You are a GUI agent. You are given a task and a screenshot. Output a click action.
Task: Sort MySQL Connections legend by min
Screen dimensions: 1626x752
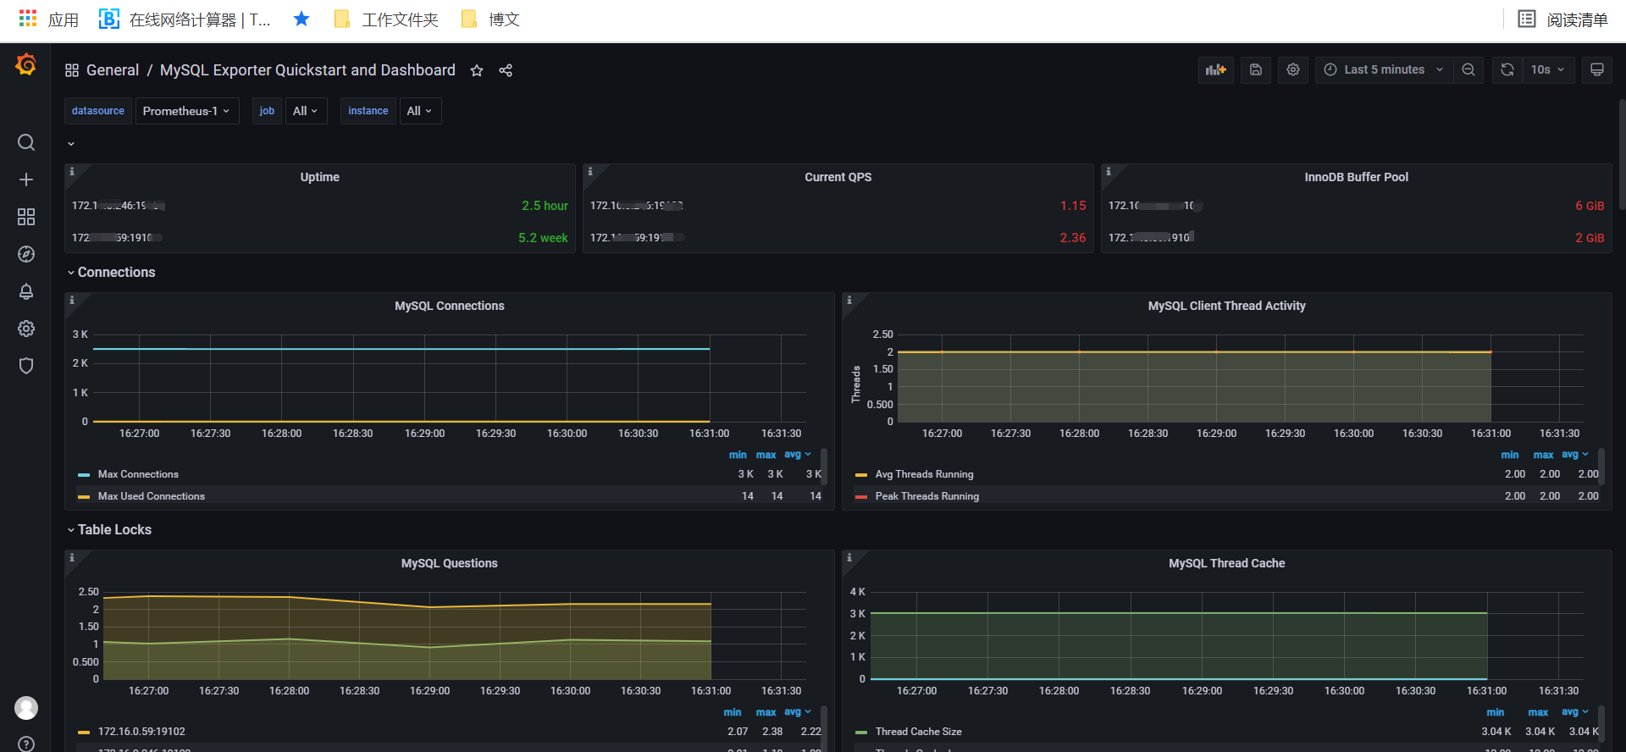[x=738, y=455]
